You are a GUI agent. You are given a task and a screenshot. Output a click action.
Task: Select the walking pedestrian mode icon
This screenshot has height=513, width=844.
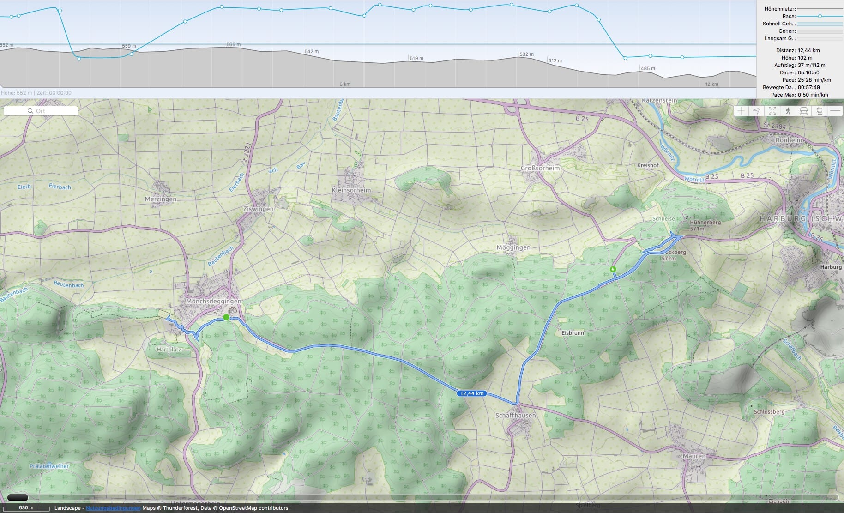pyautogui.click(x=788, y=111)
